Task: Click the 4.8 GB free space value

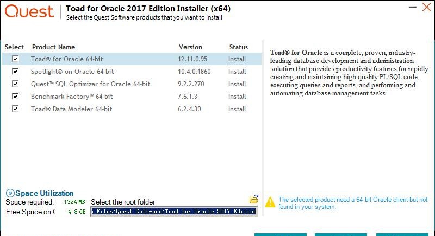Action: click(77, 212)
